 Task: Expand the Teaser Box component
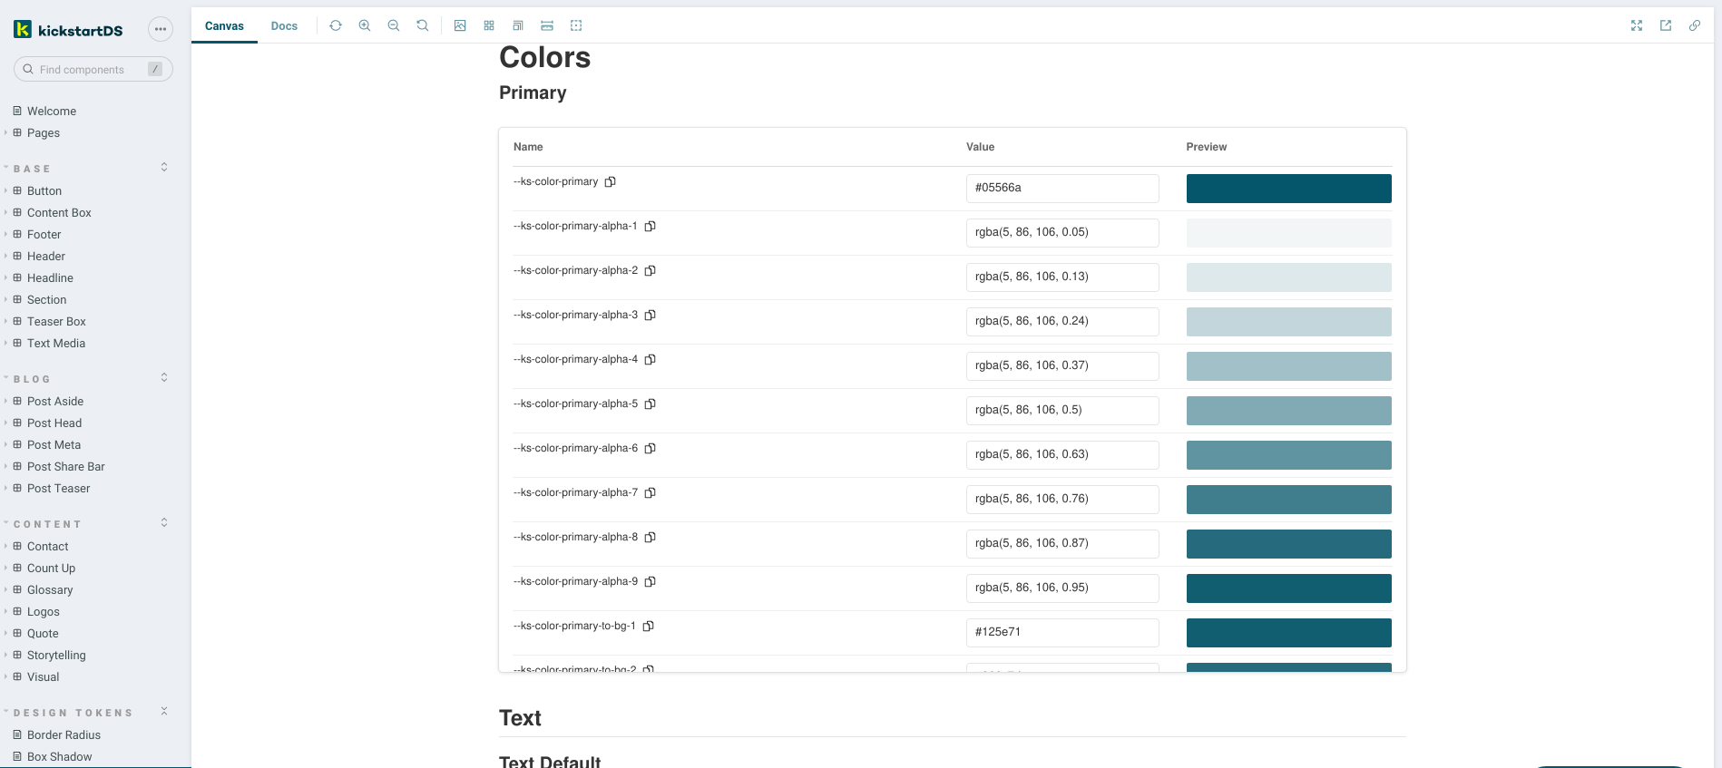point(56,321)
